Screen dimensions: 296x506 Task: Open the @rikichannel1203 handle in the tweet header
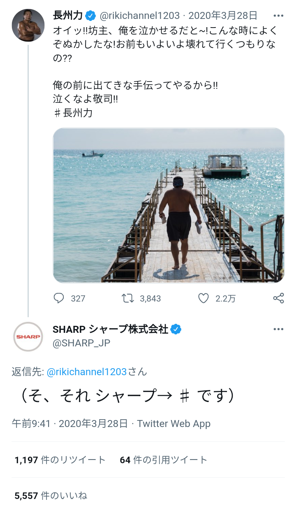pos(139,16)
